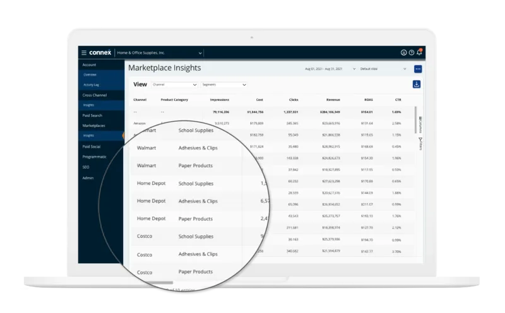Select Marketplaces in the sidebar
Image resolution: width=505 pixels, height=313 pixels.
point(93,126)
